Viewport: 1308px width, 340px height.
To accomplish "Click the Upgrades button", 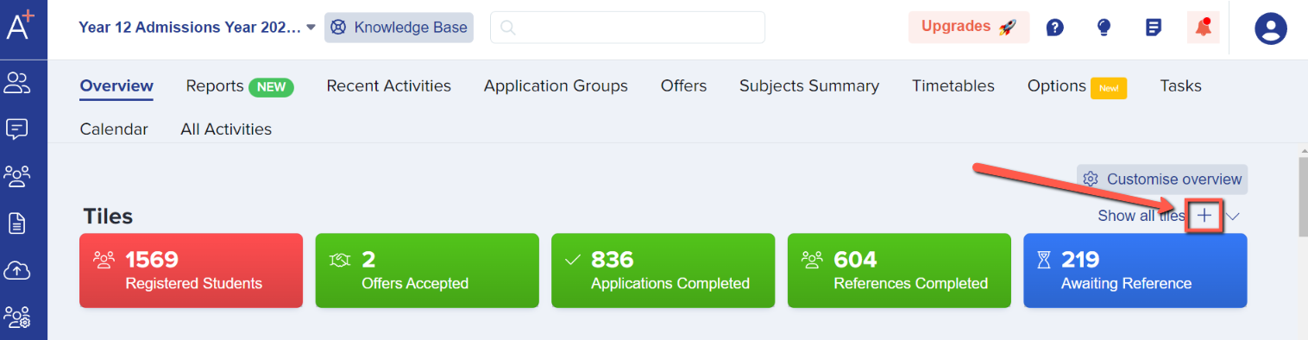I will coord(969,27).
